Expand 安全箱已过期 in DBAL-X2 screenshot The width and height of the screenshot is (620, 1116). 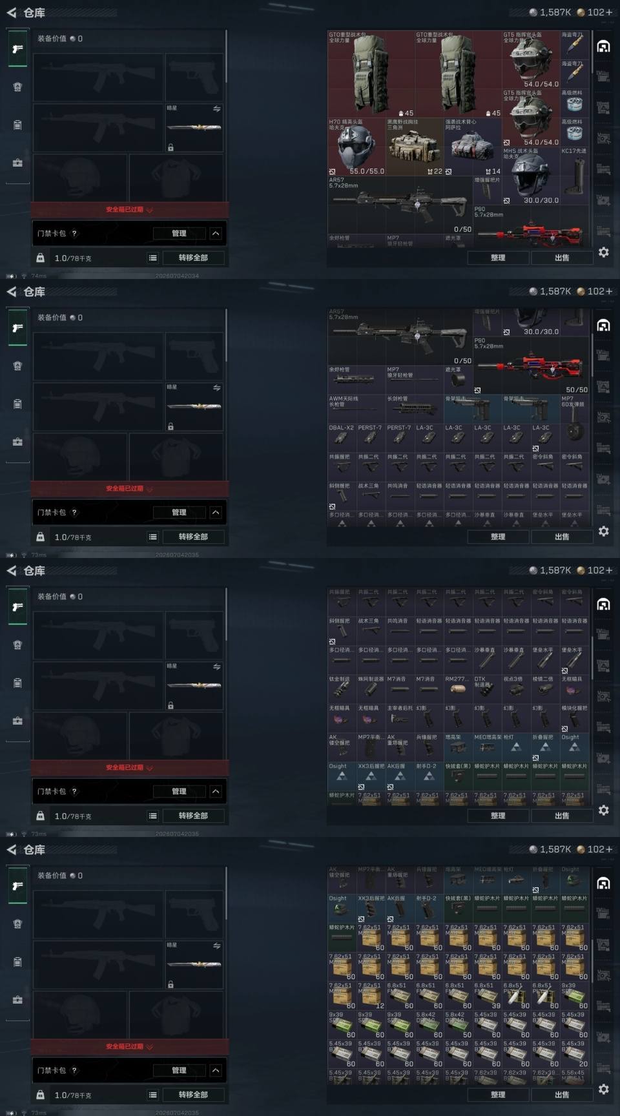click(129, 489)
